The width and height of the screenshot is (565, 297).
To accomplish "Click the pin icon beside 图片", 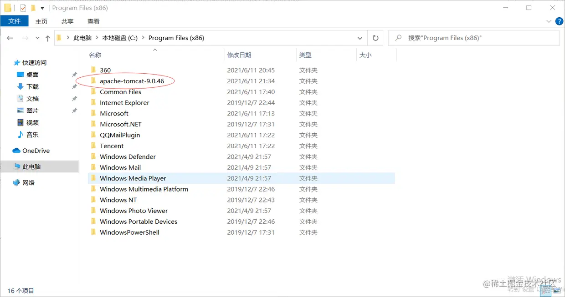I will point(74,111).
